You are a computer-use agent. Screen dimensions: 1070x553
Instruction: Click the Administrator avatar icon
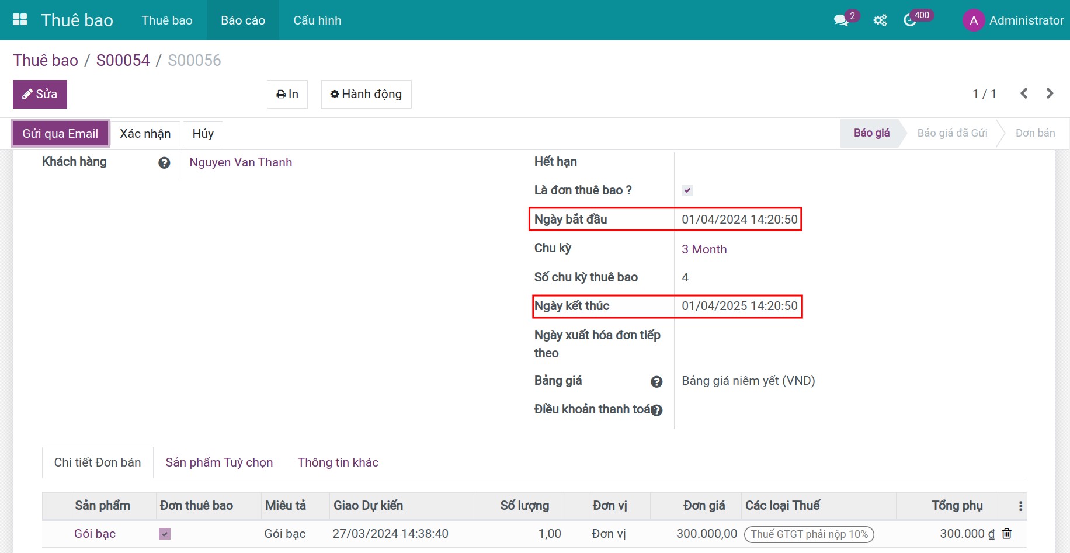(x=973, y=20)
